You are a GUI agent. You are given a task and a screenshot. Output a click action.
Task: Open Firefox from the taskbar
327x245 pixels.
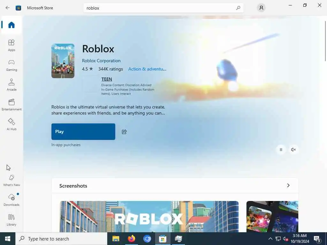click(131, 239)
